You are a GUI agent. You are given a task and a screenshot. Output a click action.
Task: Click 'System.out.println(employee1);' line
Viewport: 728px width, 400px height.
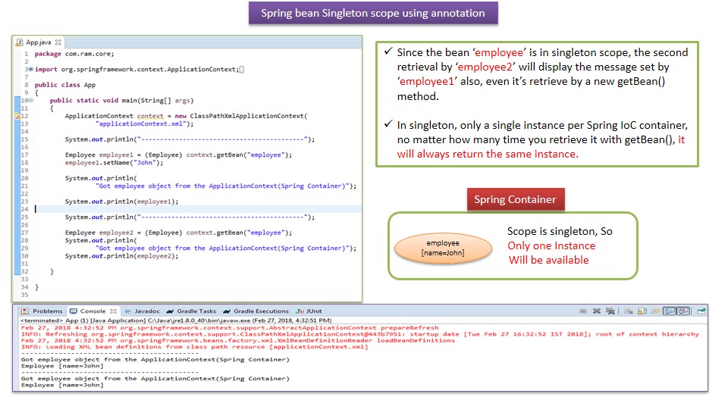121,202
